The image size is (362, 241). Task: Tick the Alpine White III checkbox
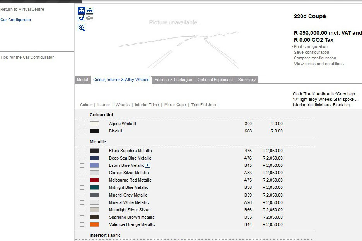(x=82, y=124)
